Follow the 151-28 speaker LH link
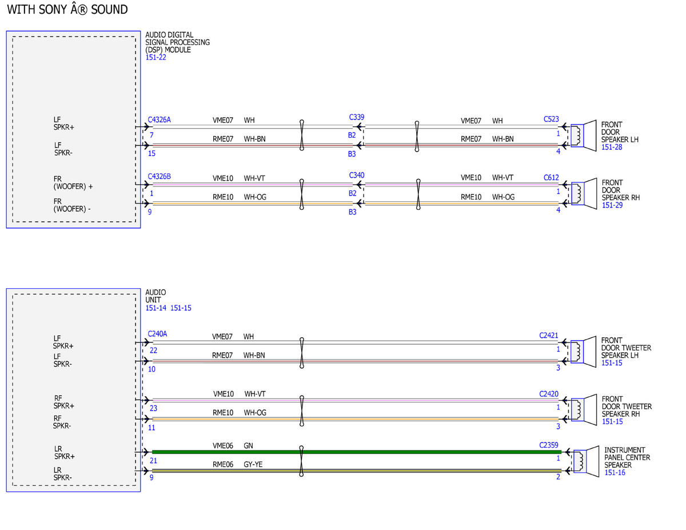This screenshot has width=686, height=530. (x=612, y=147)
